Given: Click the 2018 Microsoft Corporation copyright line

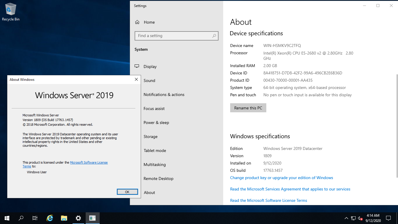Looking at the screenshot, I should coord(58,125).
